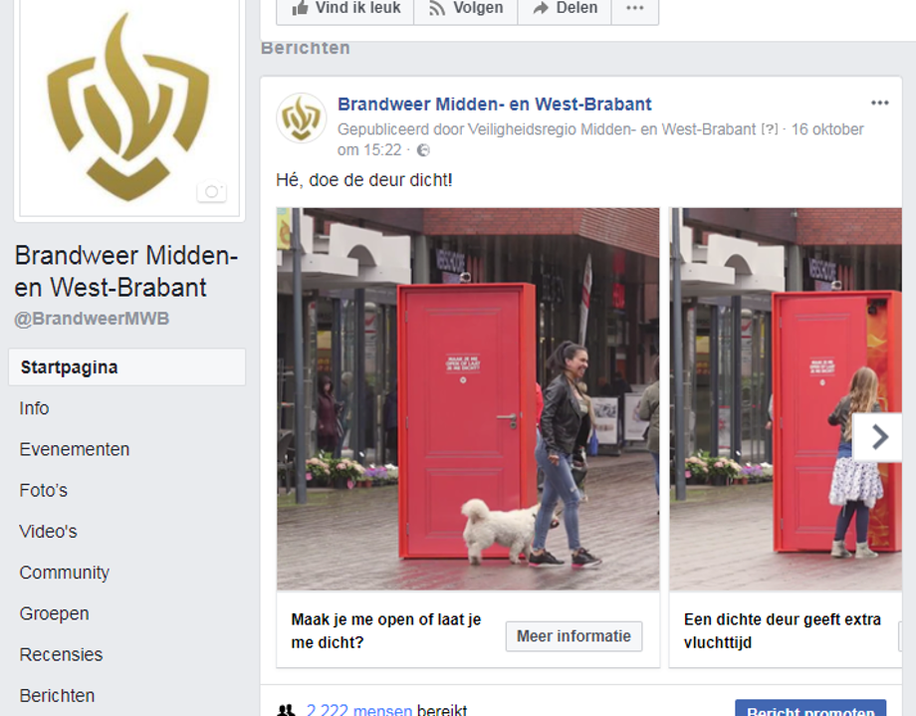This screenshot has width=916, height=716.
Task: Open the Meer informatie button
Action: coord(573,636)
